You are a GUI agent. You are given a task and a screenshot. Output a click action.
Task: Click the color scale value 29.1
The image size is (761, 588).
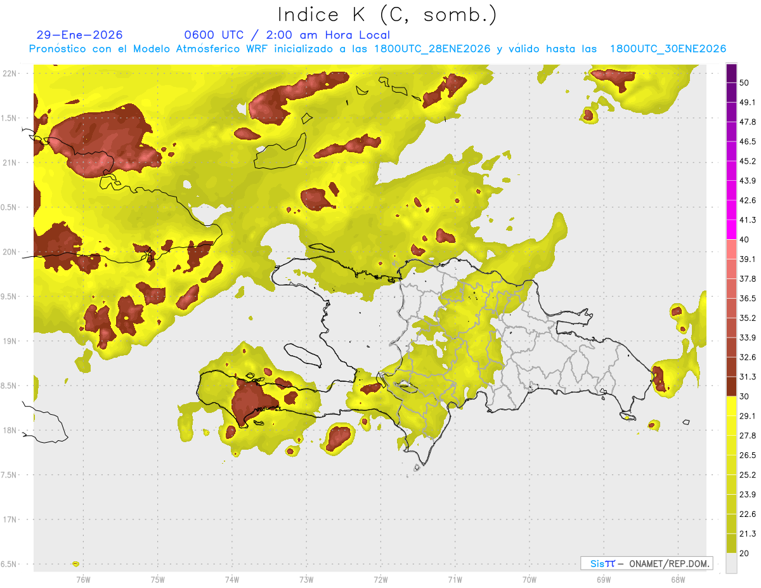pos(748,416)
